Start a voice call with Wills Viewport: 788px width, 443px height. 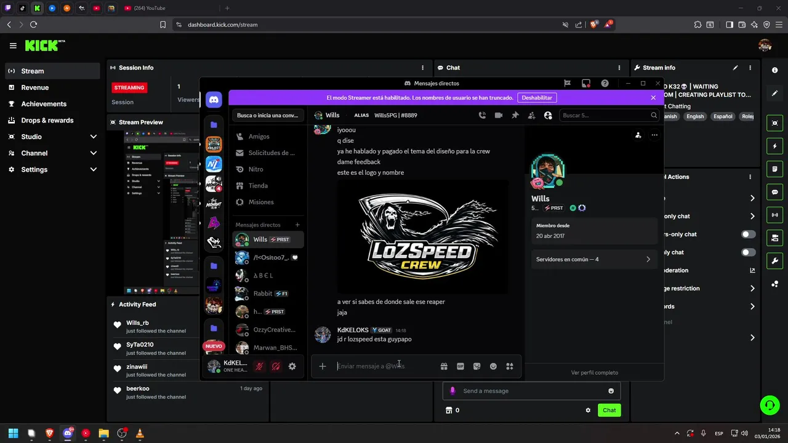[x=482, y=115]
